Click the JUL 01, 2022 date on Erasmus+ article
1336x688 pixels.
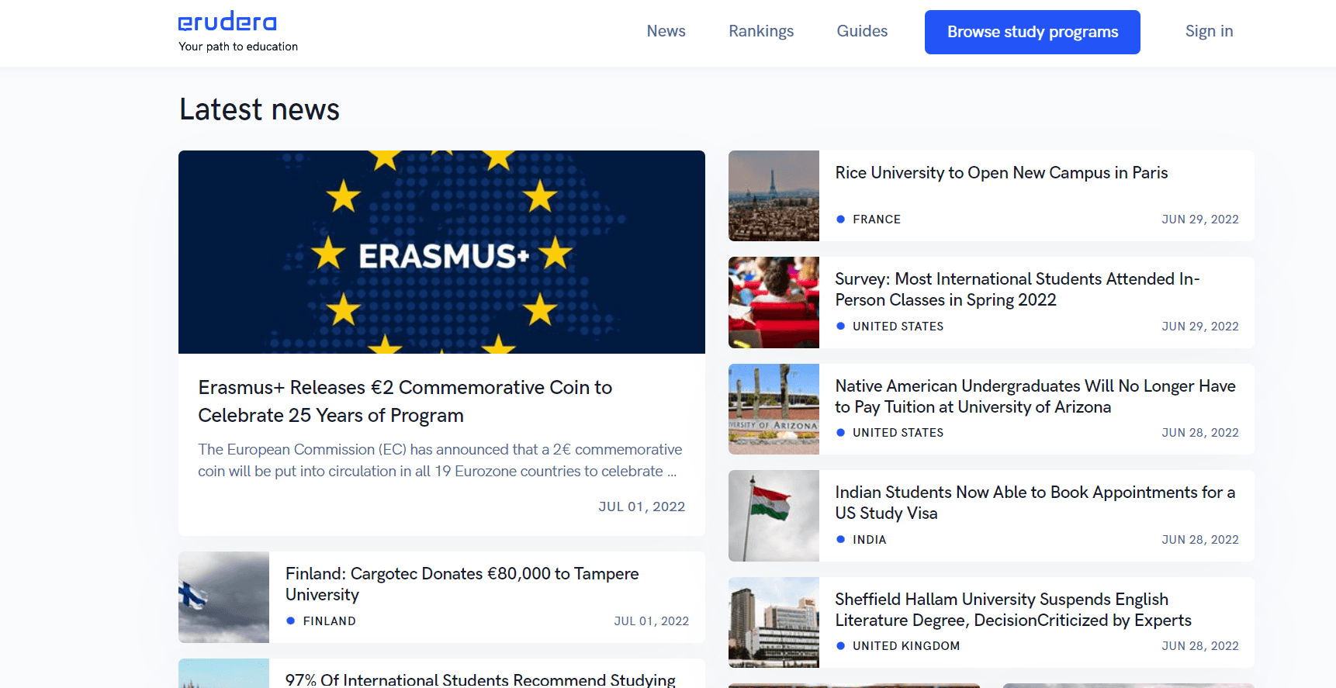pos(642,506)
